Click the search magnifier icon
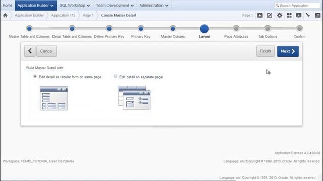The image size is (323, 181). click(x=277, y=5)
